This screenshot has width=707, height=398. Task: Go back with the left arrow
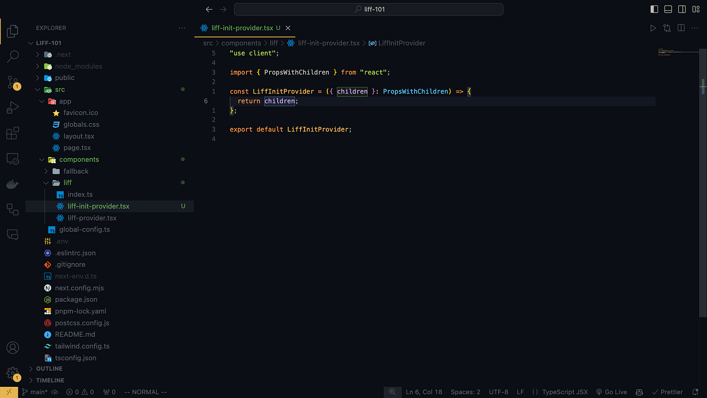tap(209, 9)
